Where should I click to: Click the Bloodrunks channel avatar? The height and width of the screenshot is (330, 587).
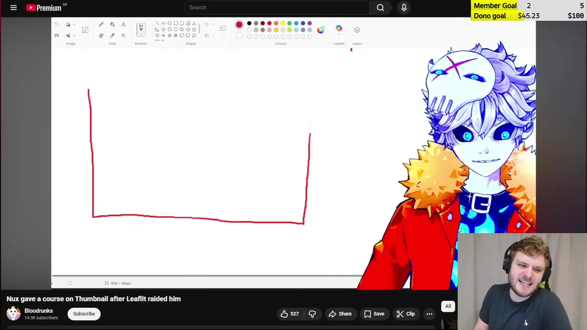click(x=13, y=313)
